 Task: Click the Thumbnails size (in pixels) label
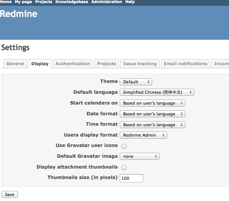coord(83,177)
